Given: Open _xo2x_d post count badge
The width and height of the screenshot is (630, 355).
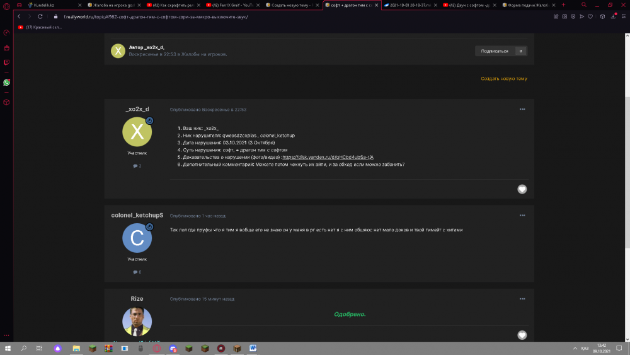Looking at the screenshot, I should click(x=137, y=166).
